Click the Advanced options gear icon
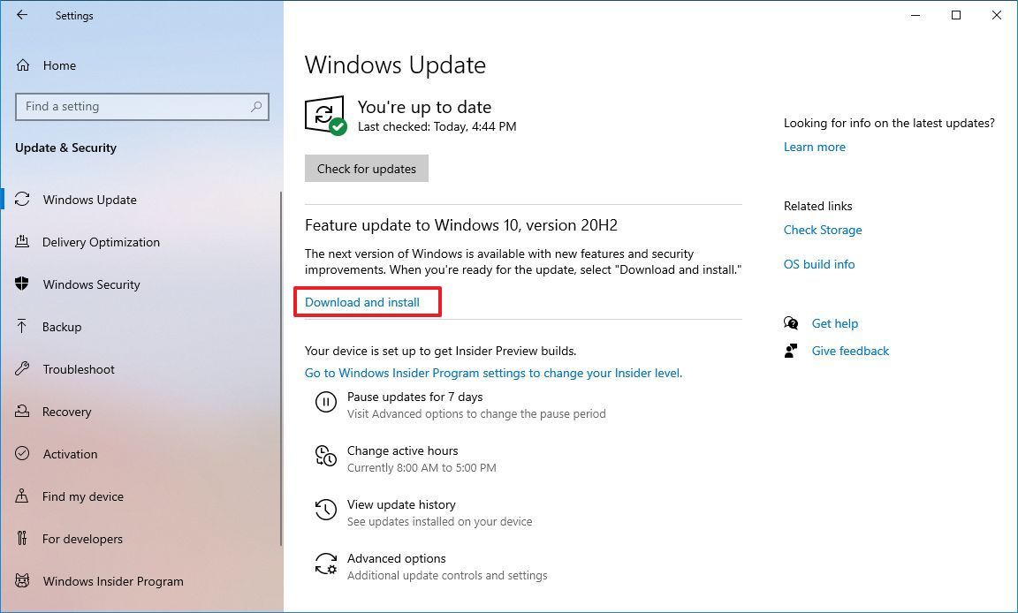The height and width of the screenshot is (613, 1018). click(326, 564)
